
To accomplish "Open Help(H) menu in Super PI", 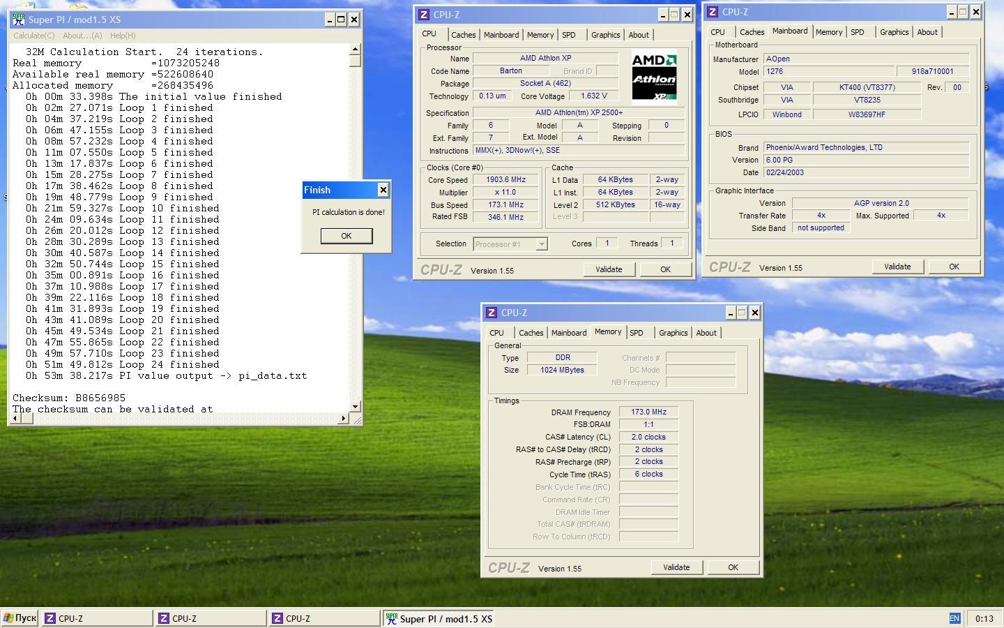I will [x=123, y=36].
